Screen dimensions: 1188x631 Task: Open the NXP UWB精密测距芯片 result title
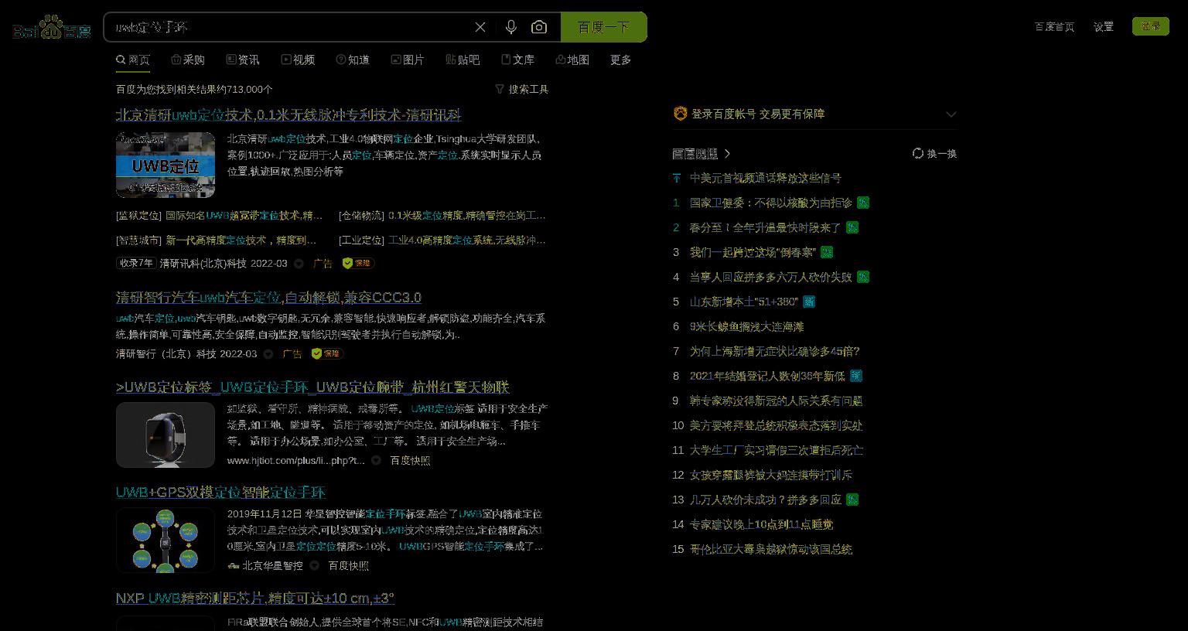click(x=255, y=598)
